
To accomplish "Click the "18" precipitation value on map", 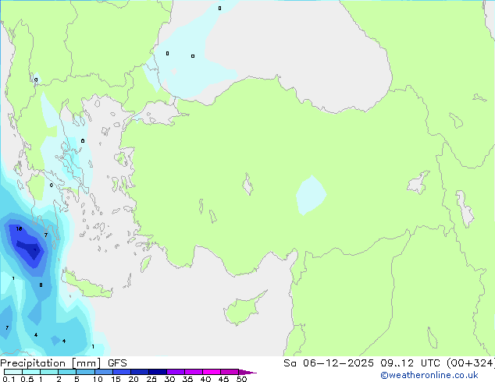I will point(19,229).
